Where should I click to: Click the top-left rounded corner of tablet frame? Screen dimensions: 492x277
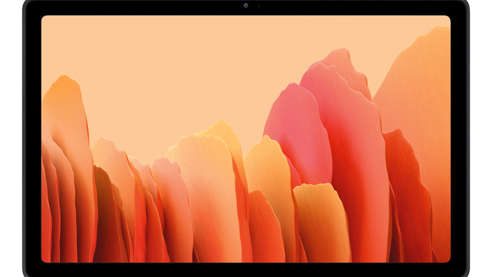pyautogui.click(x=28, y=5)
